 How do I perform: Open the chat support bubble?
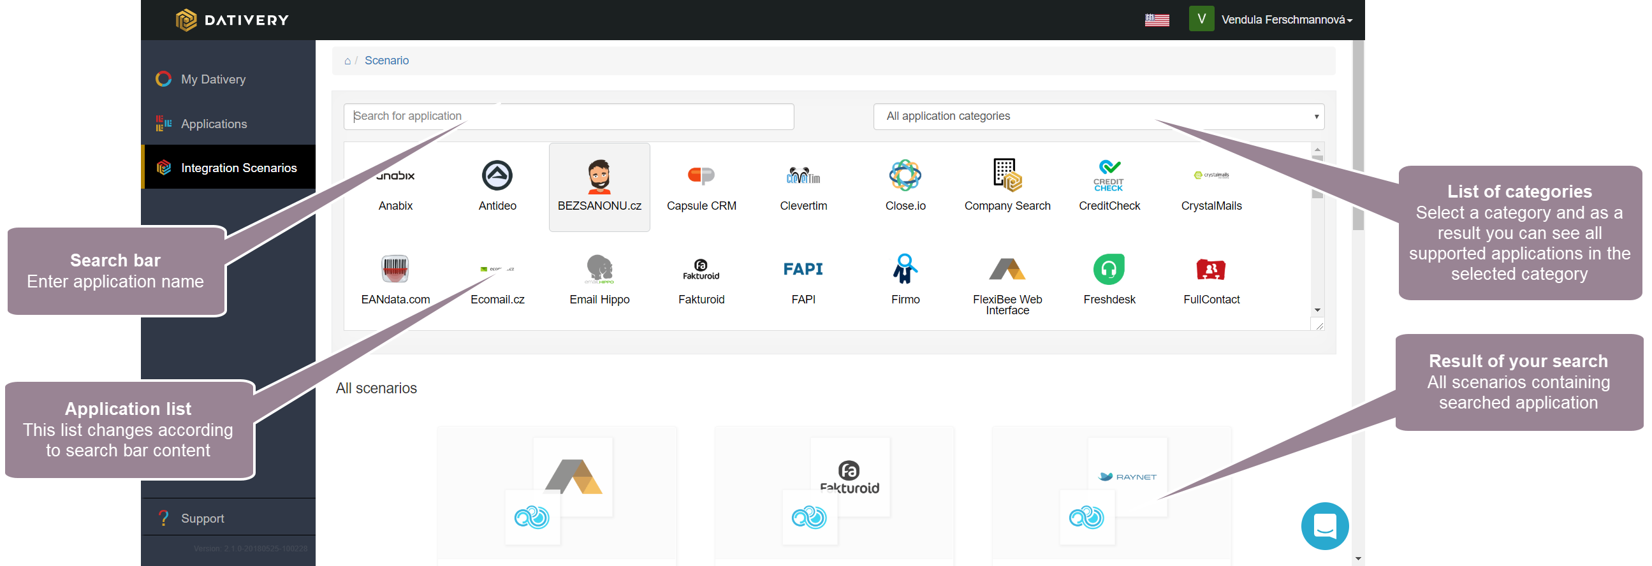tap(1324, 526)
